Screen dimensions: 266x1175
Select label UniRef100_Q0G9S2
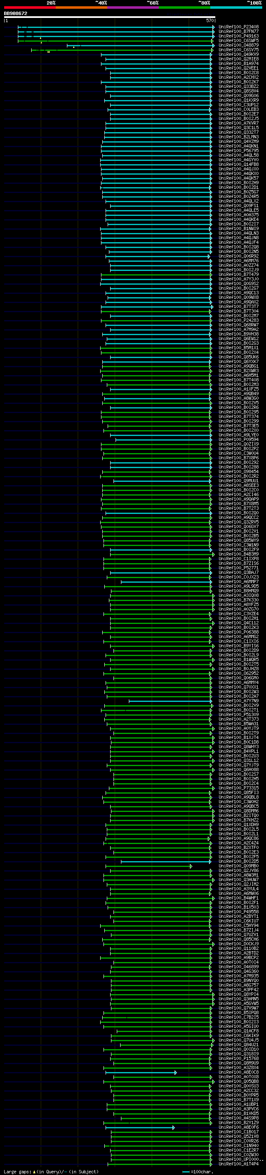click(x=239, y=284)
